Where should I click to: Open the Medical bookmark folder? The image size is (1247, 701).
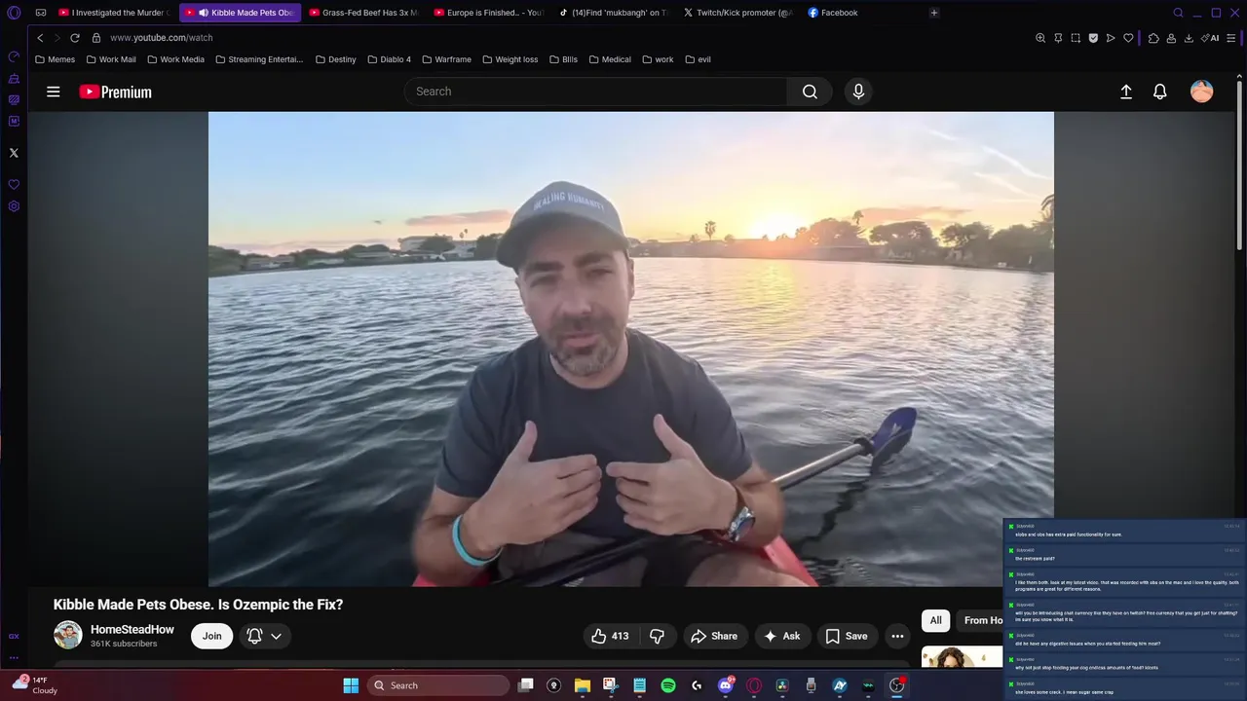click(610, 59)
